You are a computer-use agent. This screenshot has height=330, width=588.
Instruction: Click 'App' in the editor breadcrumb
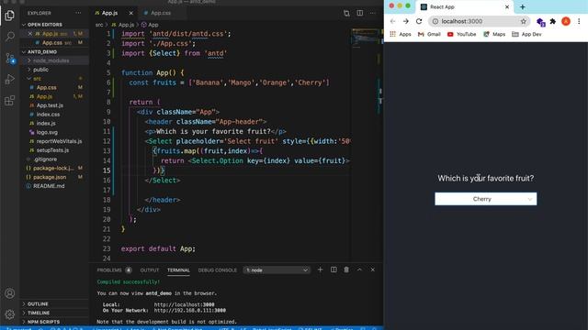[x=153, y=25]
